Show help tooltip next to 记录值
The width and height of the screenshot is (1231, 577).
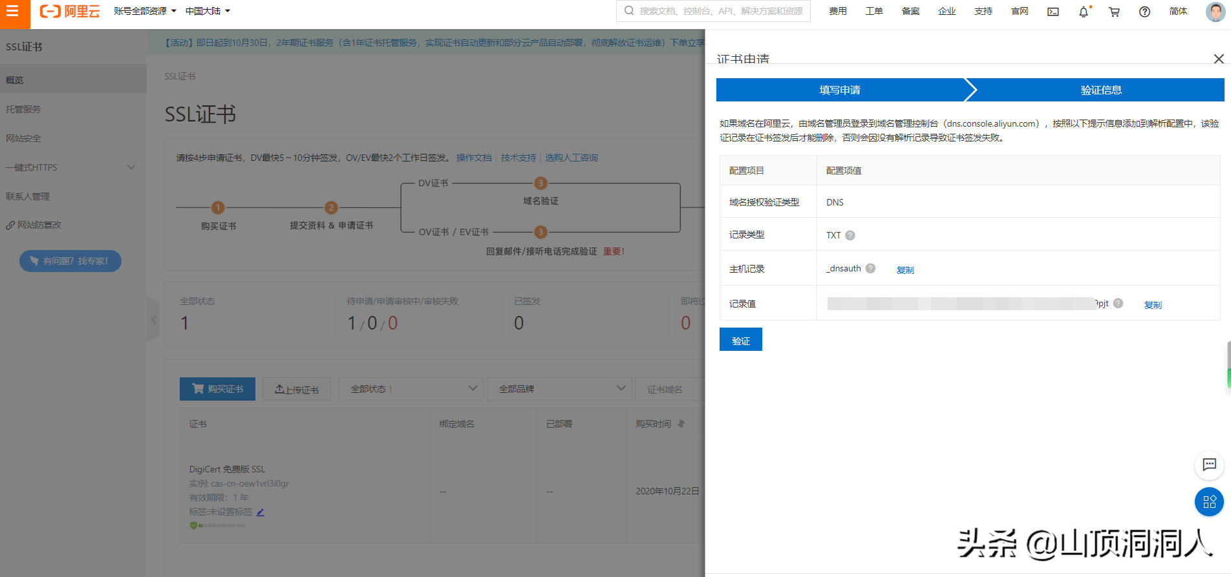click(x=1118, y=303)
